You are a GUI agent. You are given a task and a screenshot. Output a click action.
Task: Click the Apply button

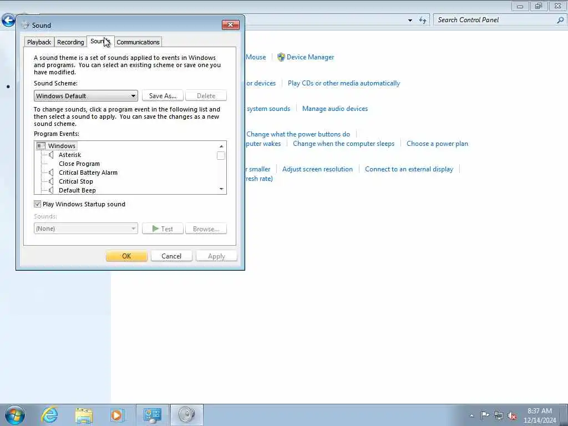click(x=217, y=256)
